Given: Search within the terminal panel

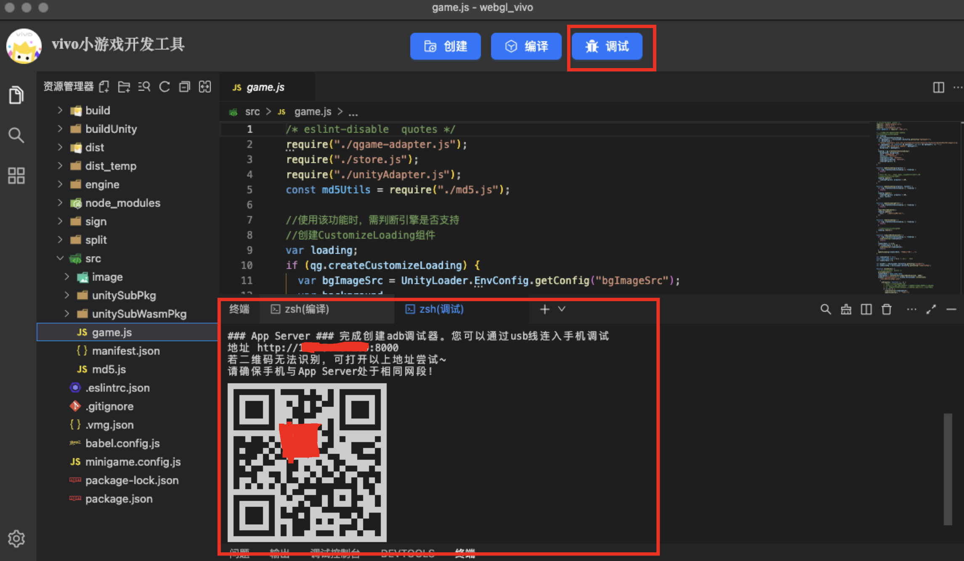Looking at the screenshot, I should click(x=826, y=309).
